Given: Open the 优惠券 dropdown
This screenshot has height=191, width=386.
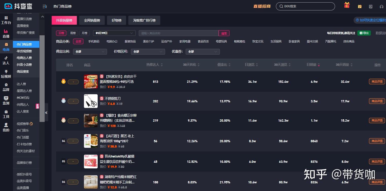Looking at the screenshot, I should [x=203, y=52].
